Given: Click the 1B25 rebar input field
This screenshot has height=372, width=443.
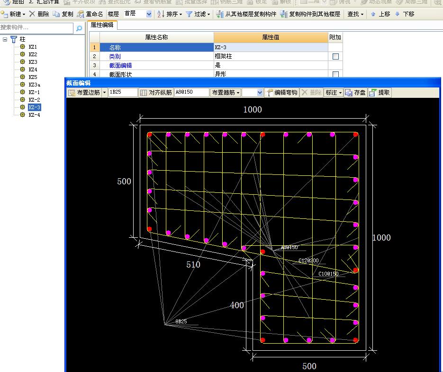Looking at the screenshot, I should point(123,92).
